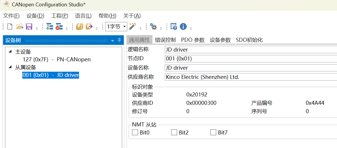Open toolbar overflow after magic wand

click(140, 28)
